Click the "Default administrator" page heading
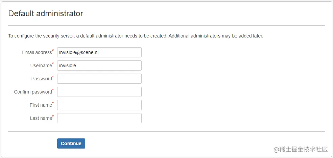The image size is (333, 158). [x=46, y=14]
